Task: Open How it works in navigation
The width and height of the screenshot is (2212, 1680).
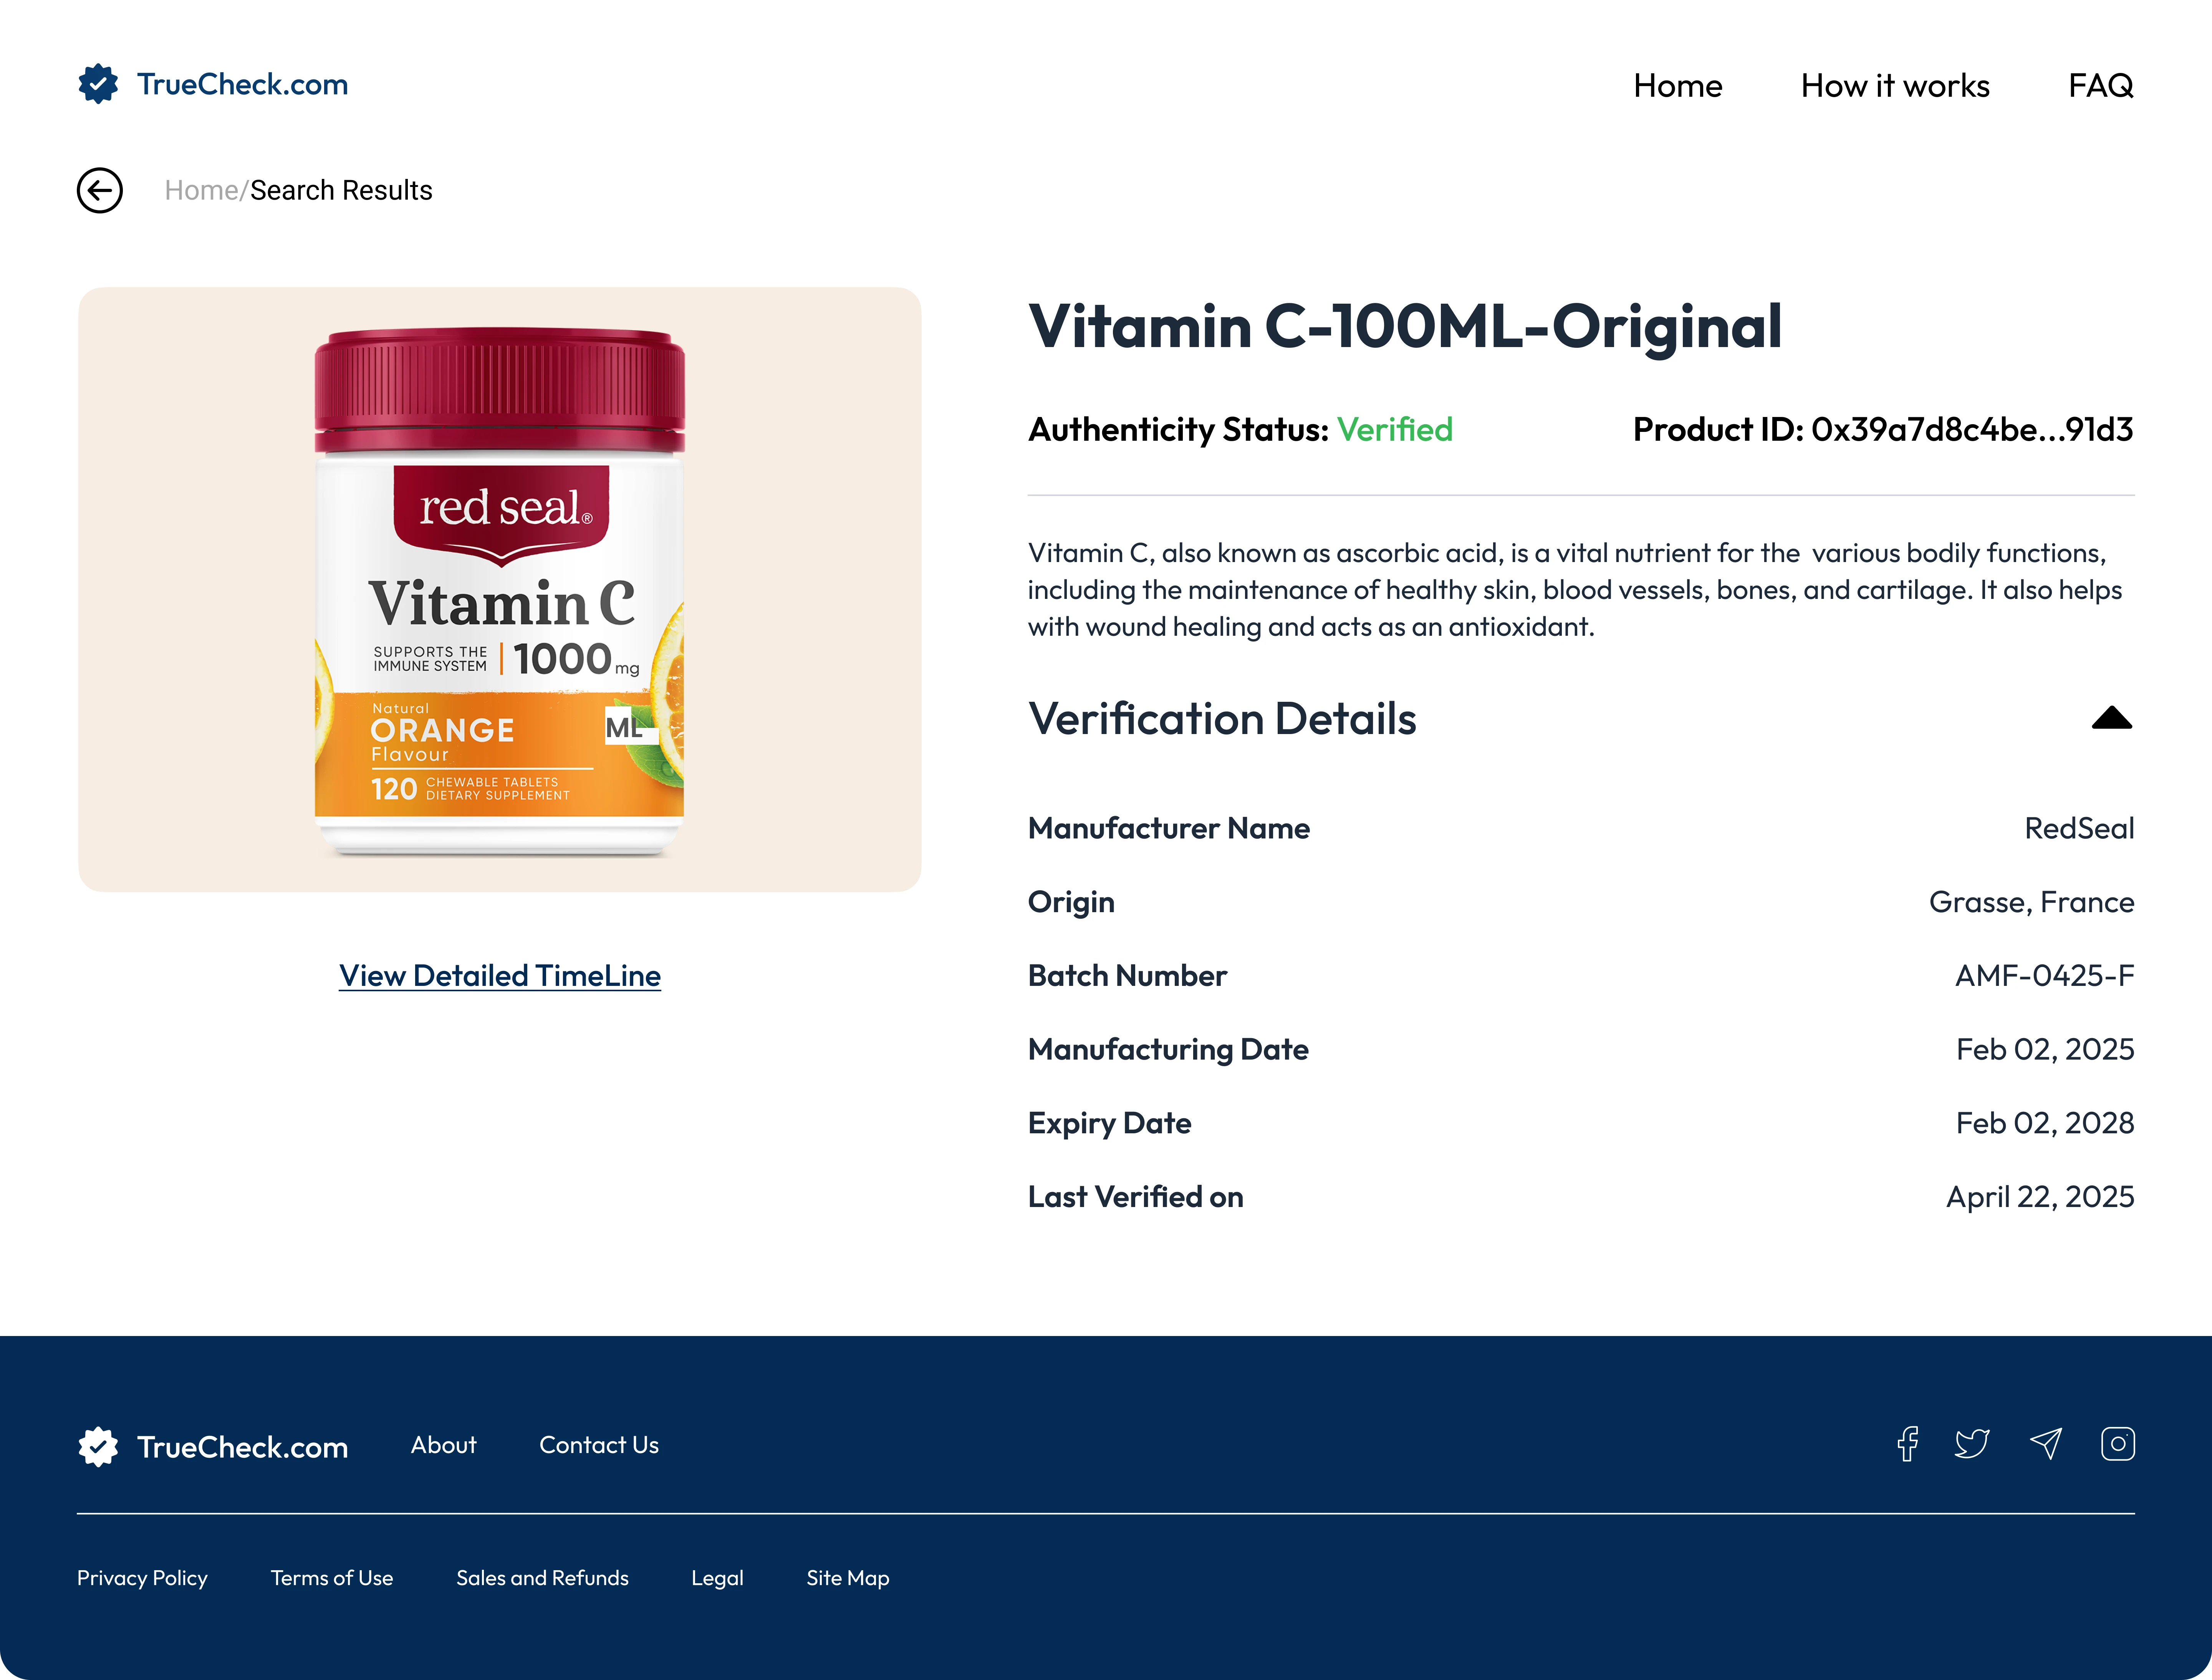Action: pos(1895,86)
